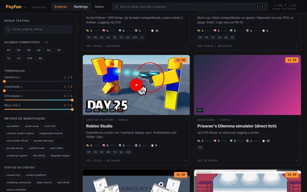307x192 pixels.
Task: Focus the top 'Buscar, filtrar, executar comando' field
Action: 190,7
